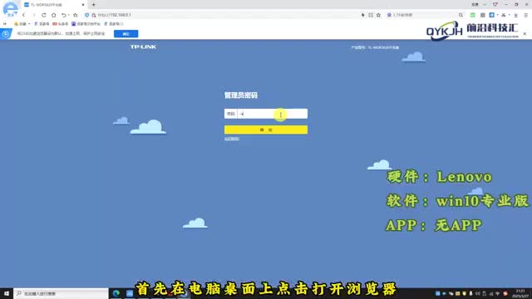Click the blue extension icon in toolbar
Viewport: 532px width, 299px height.
[x=491, y=15]
